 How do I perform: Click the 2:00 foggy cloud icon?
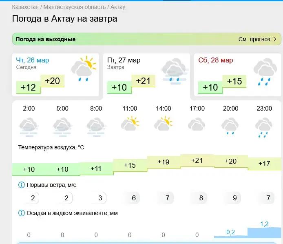pos(29,126)
